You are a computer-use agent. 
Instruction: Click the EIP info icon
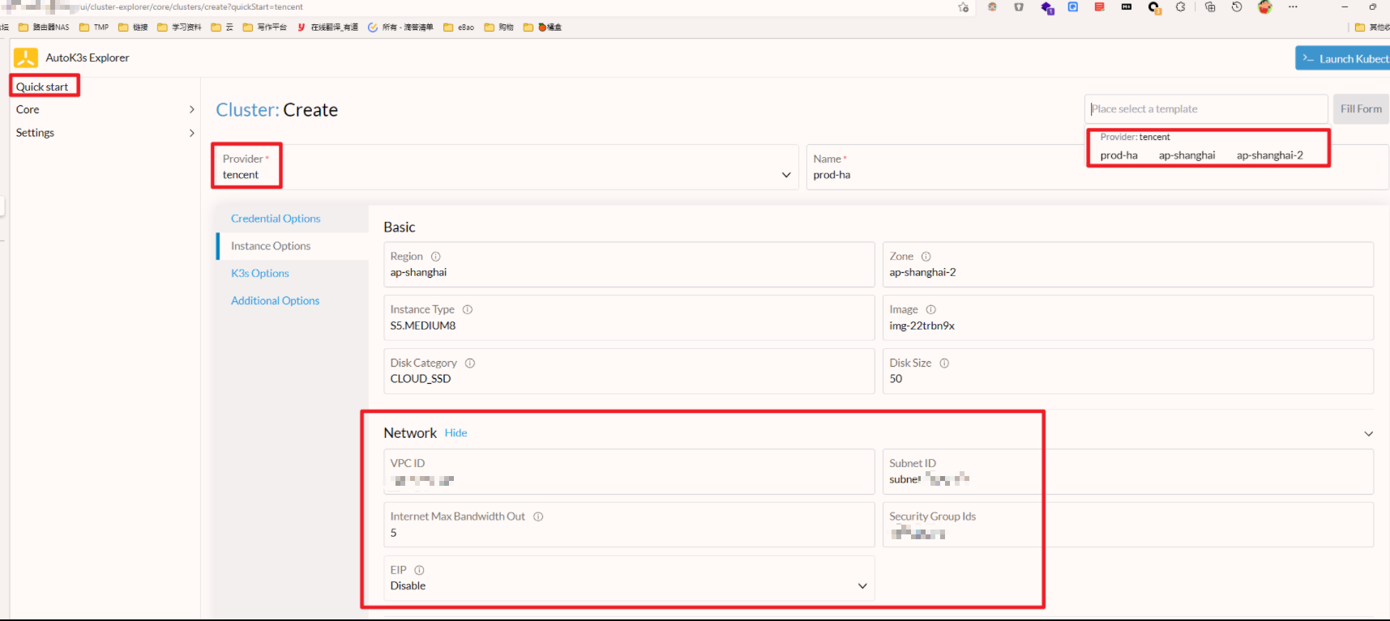coord(419,570)
